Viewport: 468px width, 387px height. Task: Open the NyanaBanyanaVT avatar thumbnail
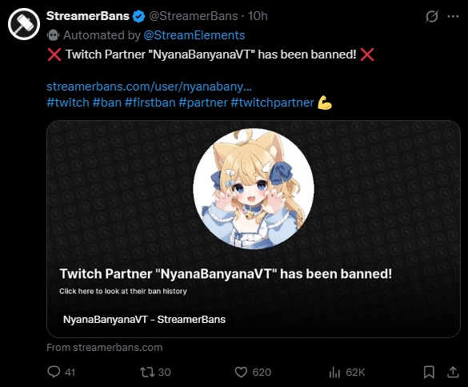254,188
